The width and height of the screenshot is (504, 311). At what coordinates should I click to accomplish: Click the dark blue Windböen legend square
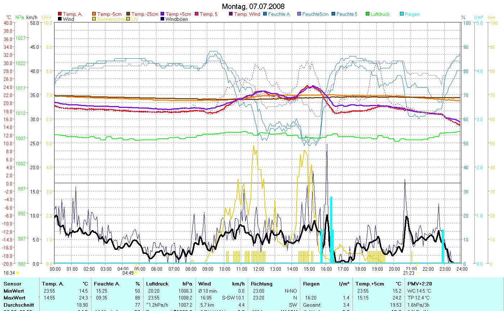163,19
